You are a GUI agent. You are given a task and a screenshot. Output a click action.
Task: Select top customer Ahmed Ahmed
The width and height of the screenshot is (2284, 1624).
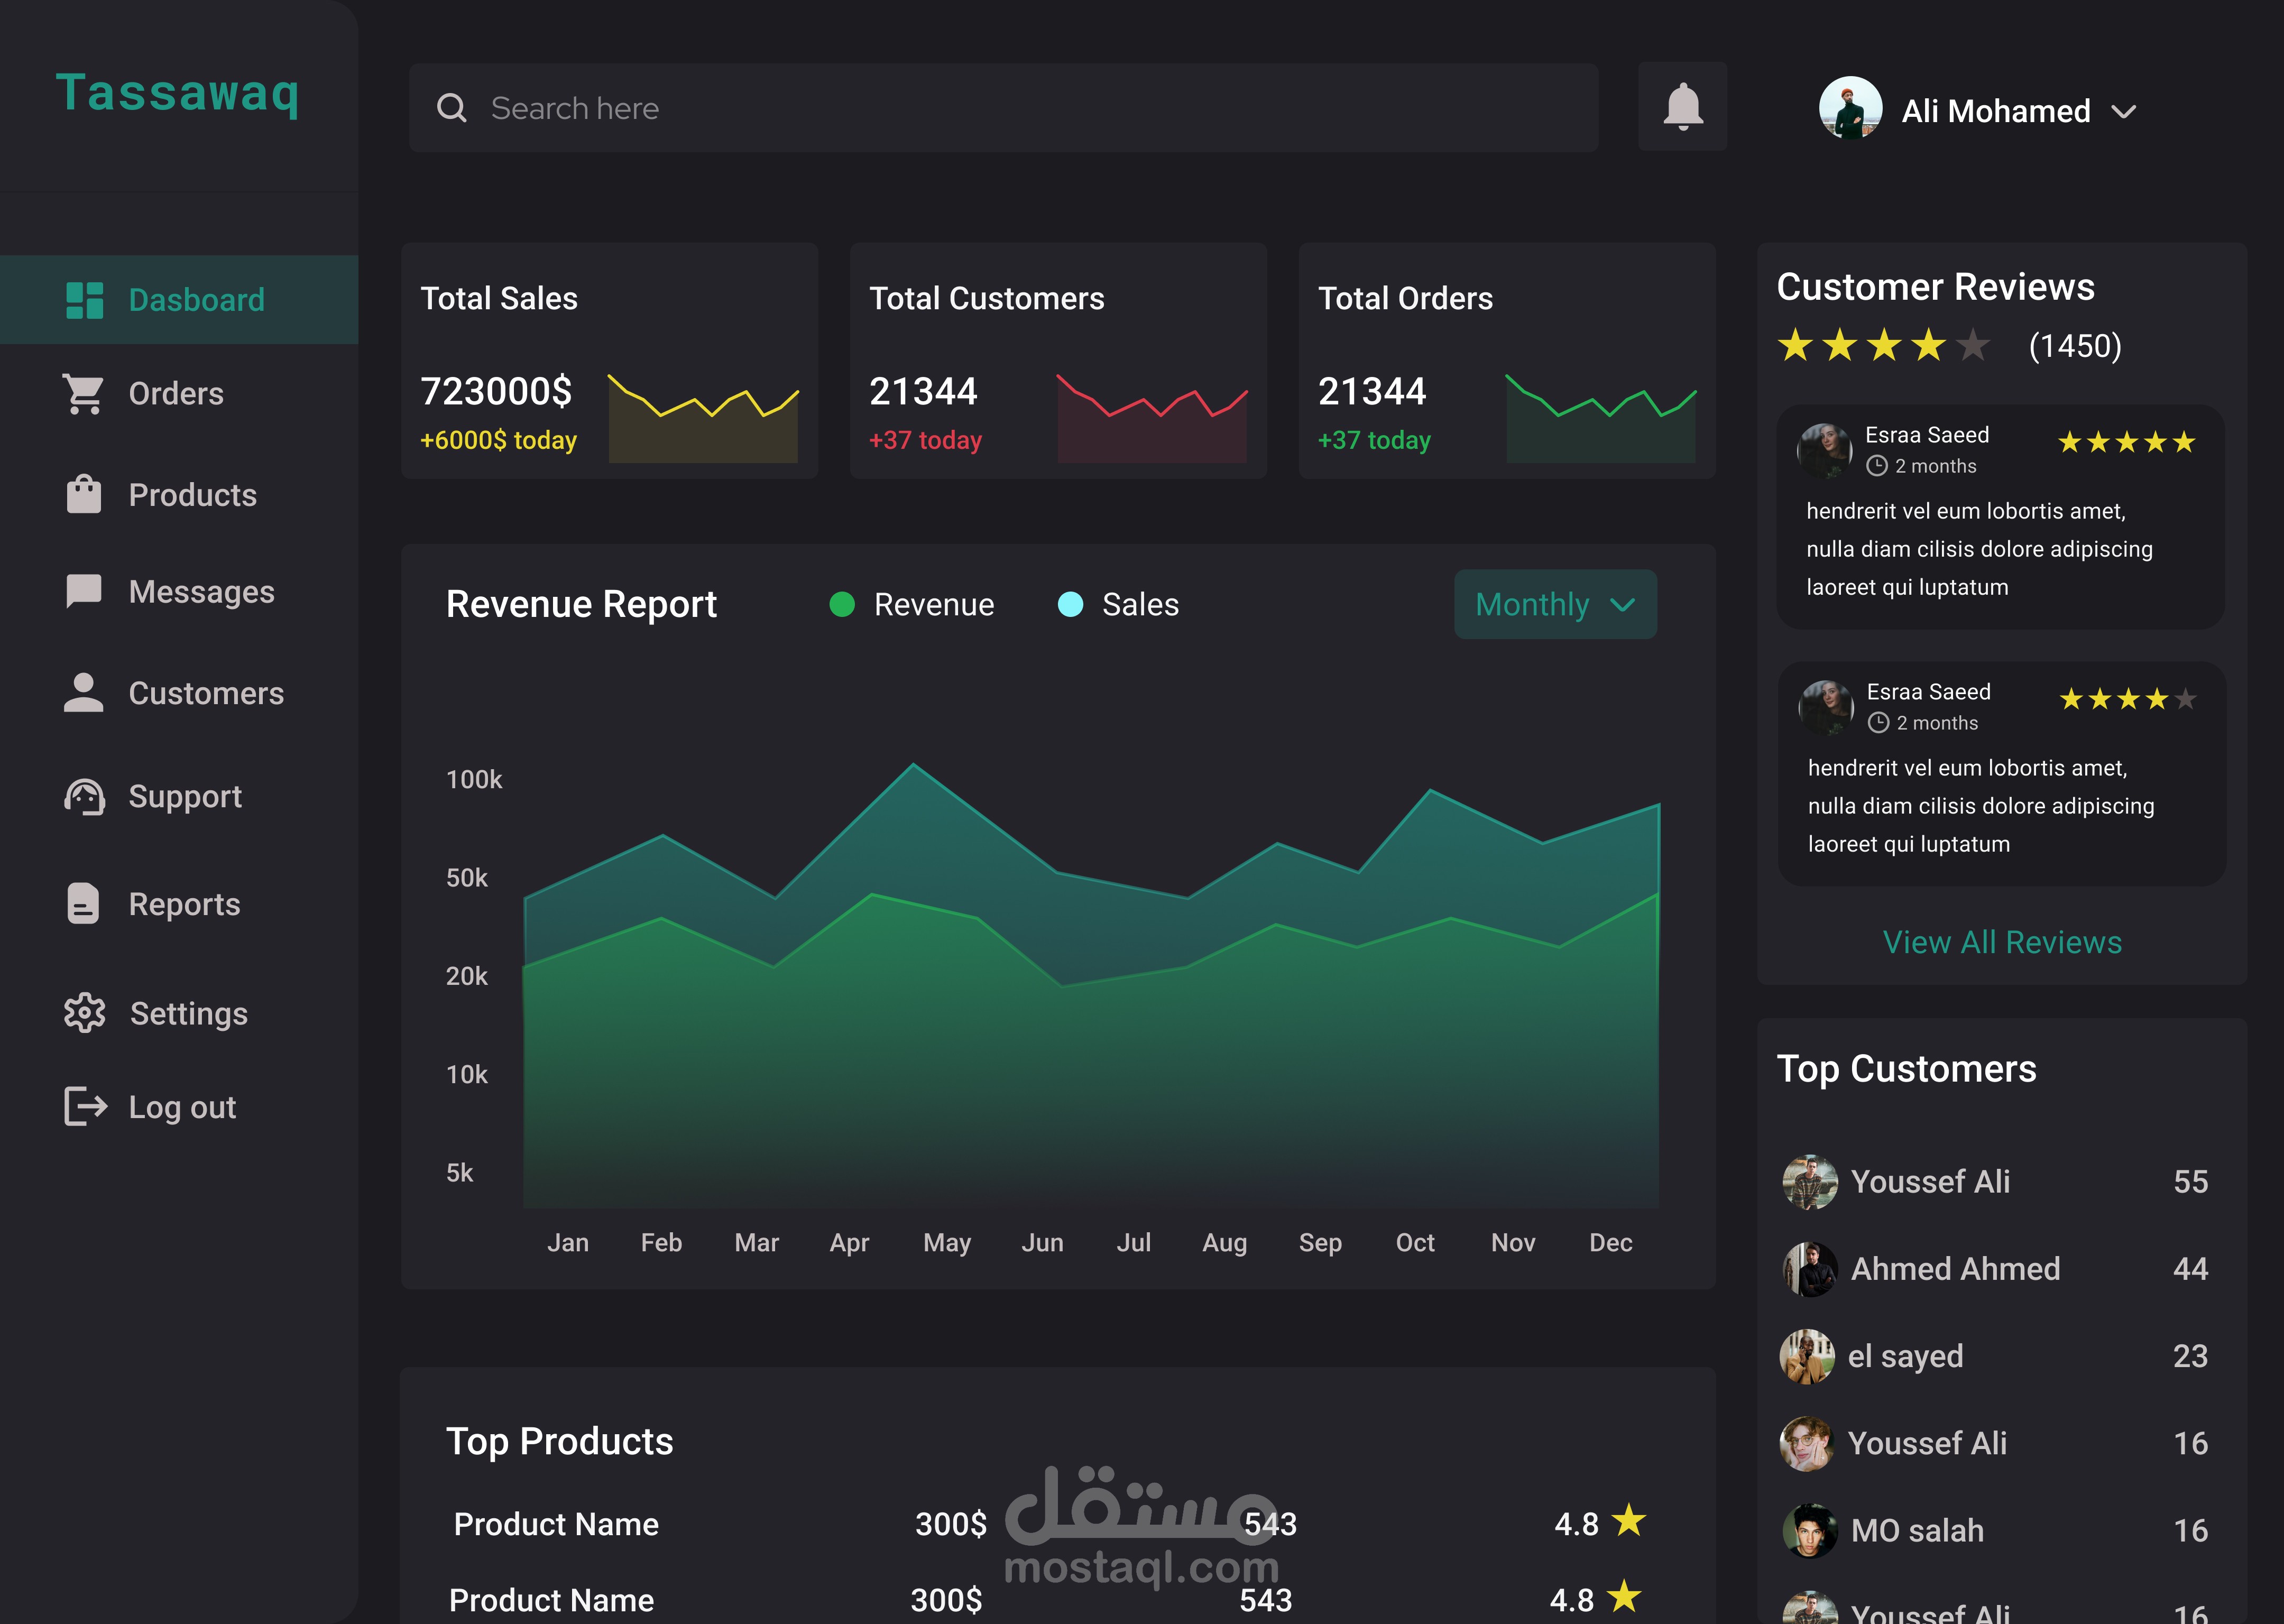click(x=1995, y=1269)
